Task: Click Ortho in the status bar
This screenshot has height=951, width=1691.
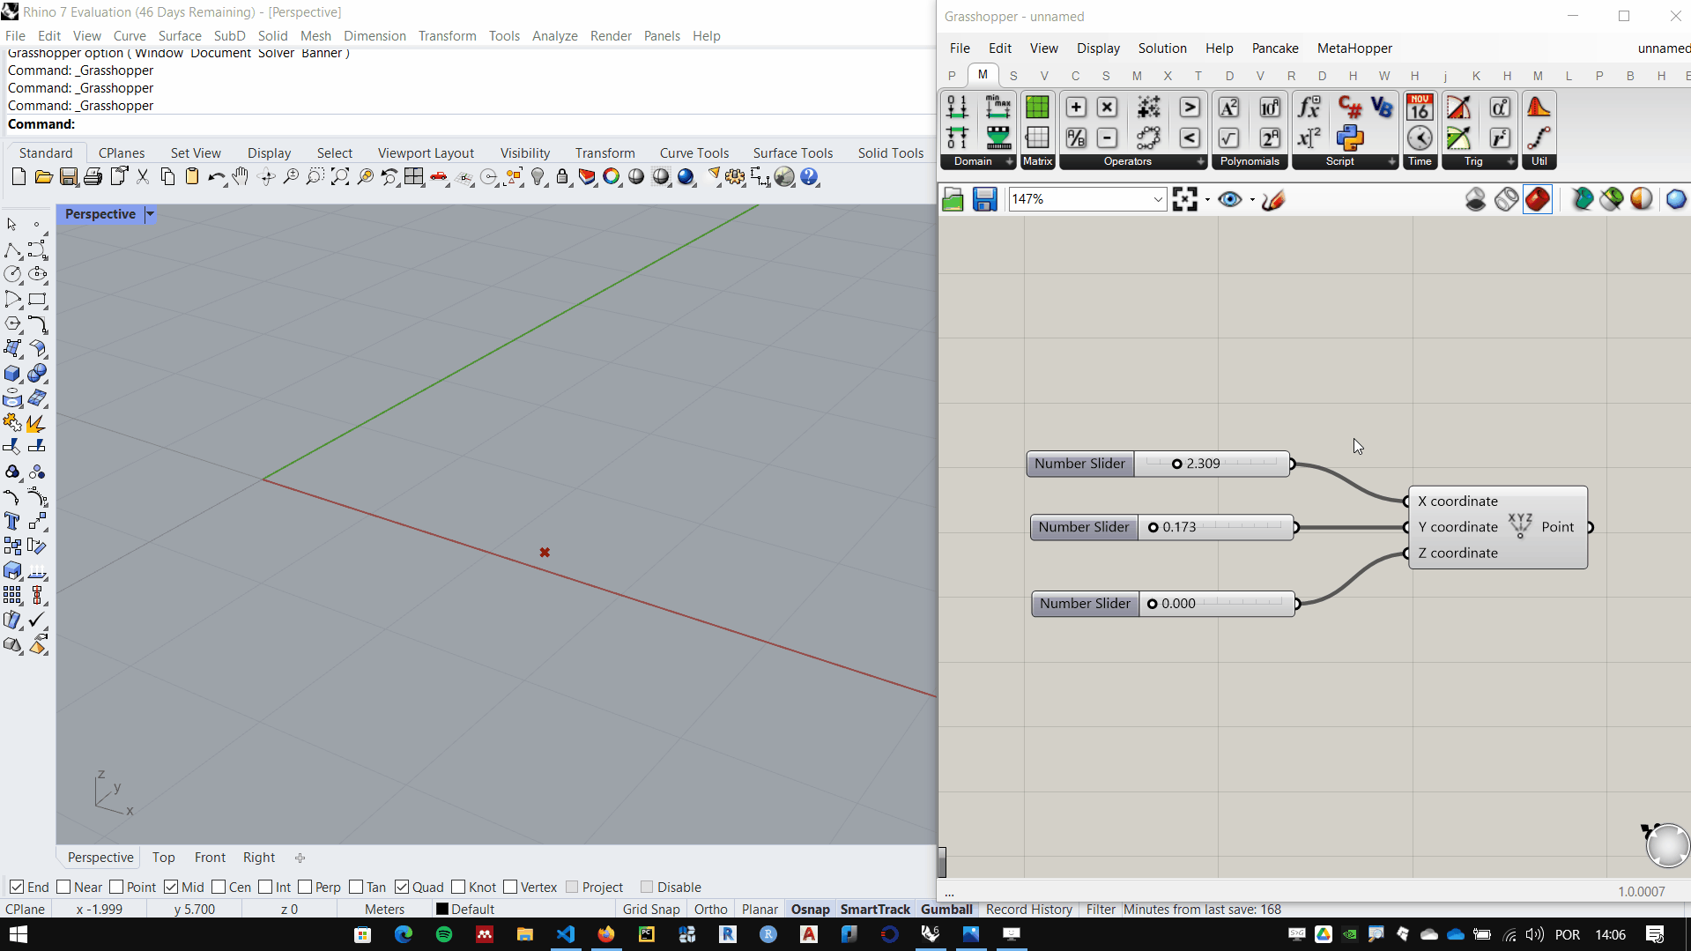Action: point(710,909)
